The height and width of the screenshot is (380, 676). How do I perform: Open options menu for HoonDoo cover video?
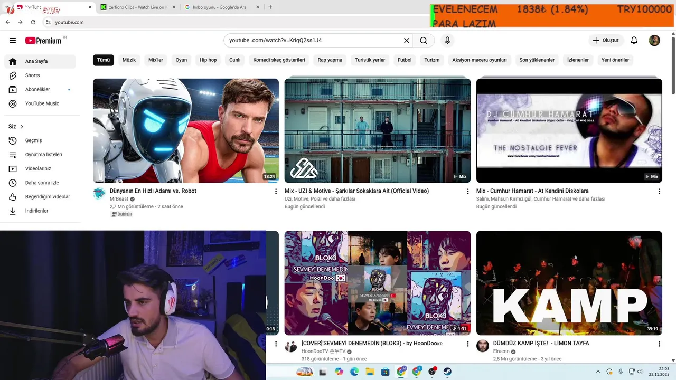467,344
